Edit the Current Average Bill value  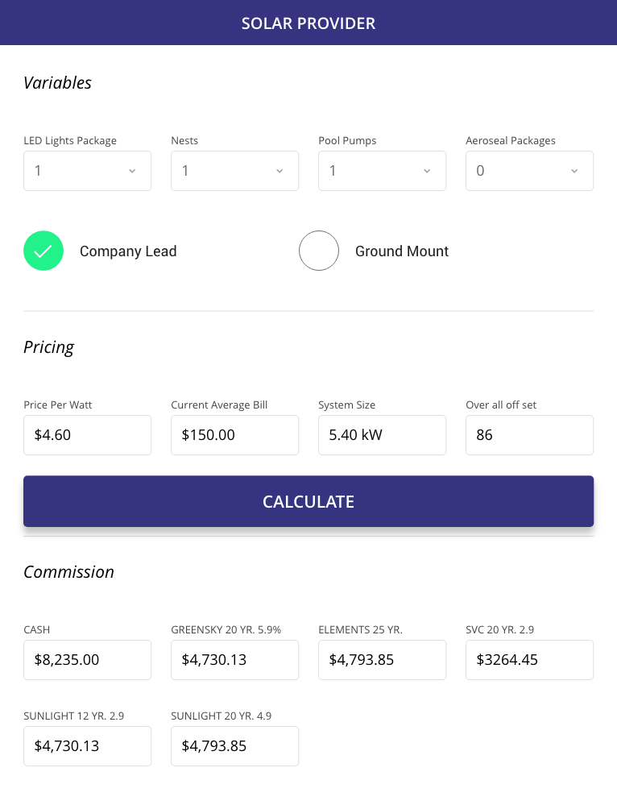click(234, 435)
